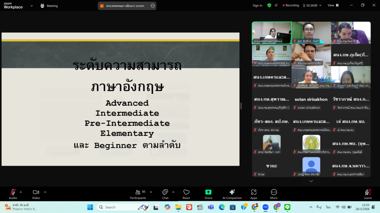This screenshot has width=380, height=213.
Task: Click the Sign in link
Action: click(257, 5)
